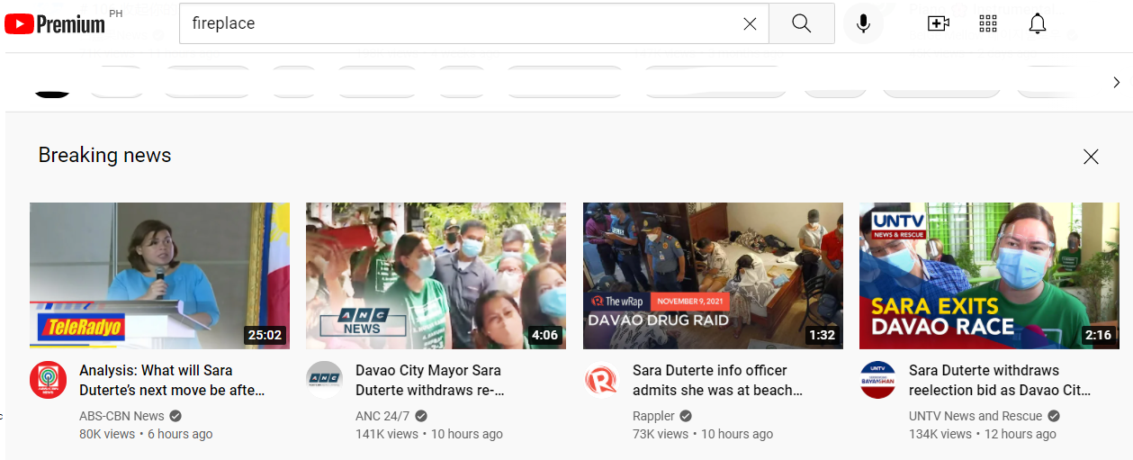This screenshot has height=460, width=1133.
Task: Go to UNTV News and Rescue channel name
Action: 976,416
